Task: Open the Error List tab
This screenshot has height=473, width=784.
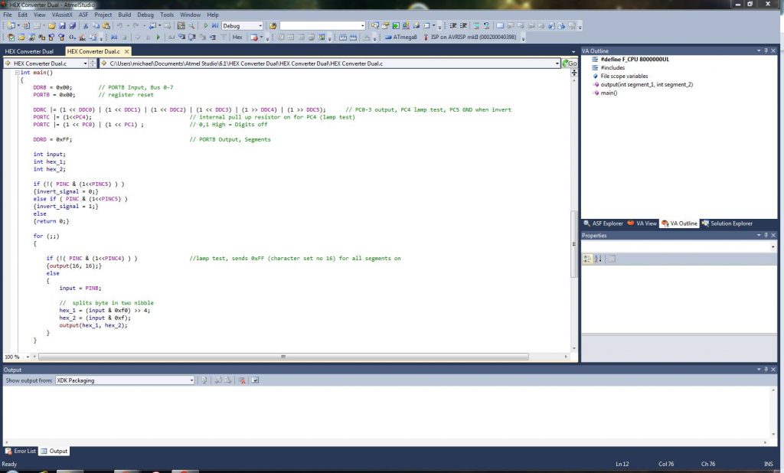Action: [x=21, y=452]
